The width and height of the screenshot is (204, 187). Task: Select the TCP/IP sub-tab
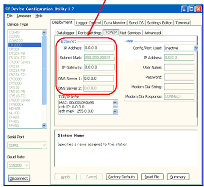111,33
